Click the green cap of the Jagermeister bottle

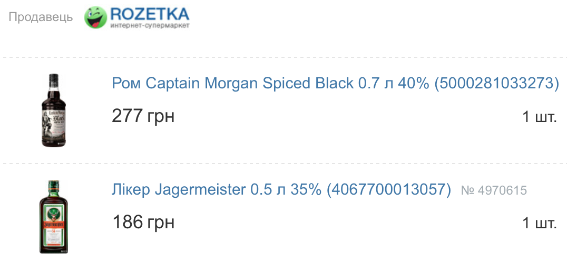54,184
